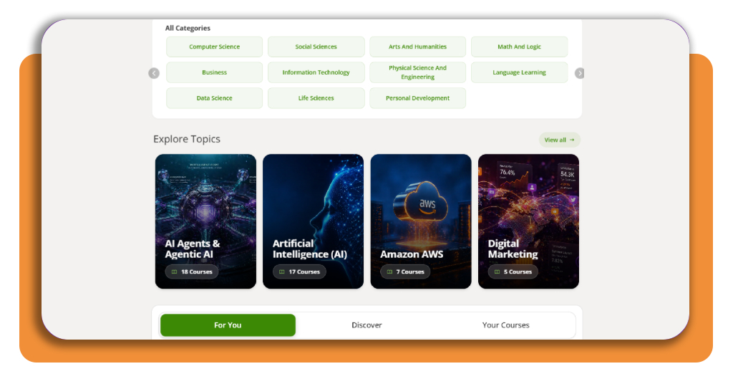The image size is (733, 384).
Task: Open the AI Agents & Agentic AI card
Action: [x=205, y=221]
